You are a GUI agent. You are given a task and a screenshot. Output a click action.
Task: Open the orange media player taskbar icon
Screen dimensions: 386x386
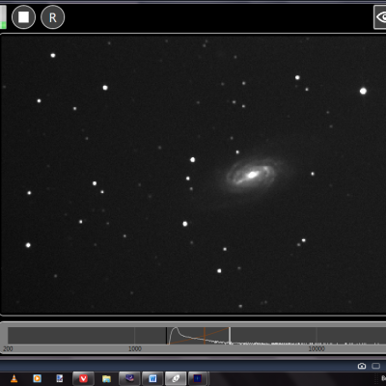[38, 378]
